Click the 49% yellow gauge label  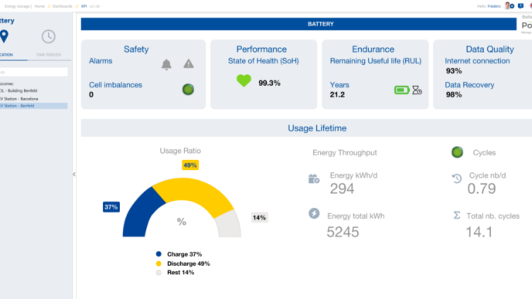pyautogui.click(x=190, y=165)
